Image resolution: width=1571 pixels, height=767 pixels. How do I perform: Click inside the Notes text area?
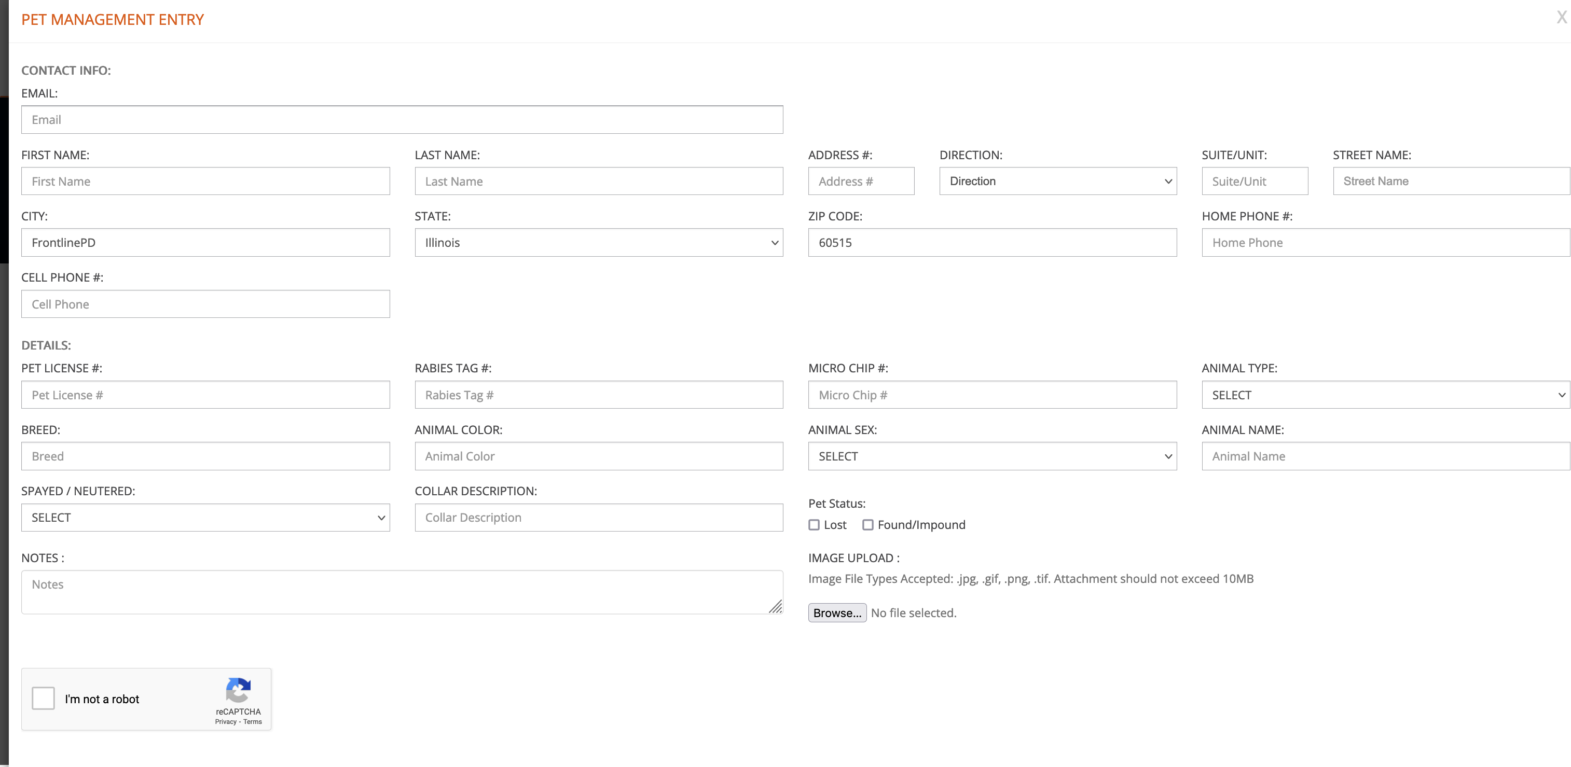[x=401, y=591]
